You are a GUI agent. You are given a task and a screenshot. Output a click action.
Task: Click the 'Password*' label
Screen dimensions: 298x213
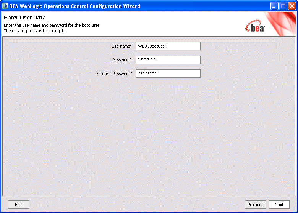(122, 60)
